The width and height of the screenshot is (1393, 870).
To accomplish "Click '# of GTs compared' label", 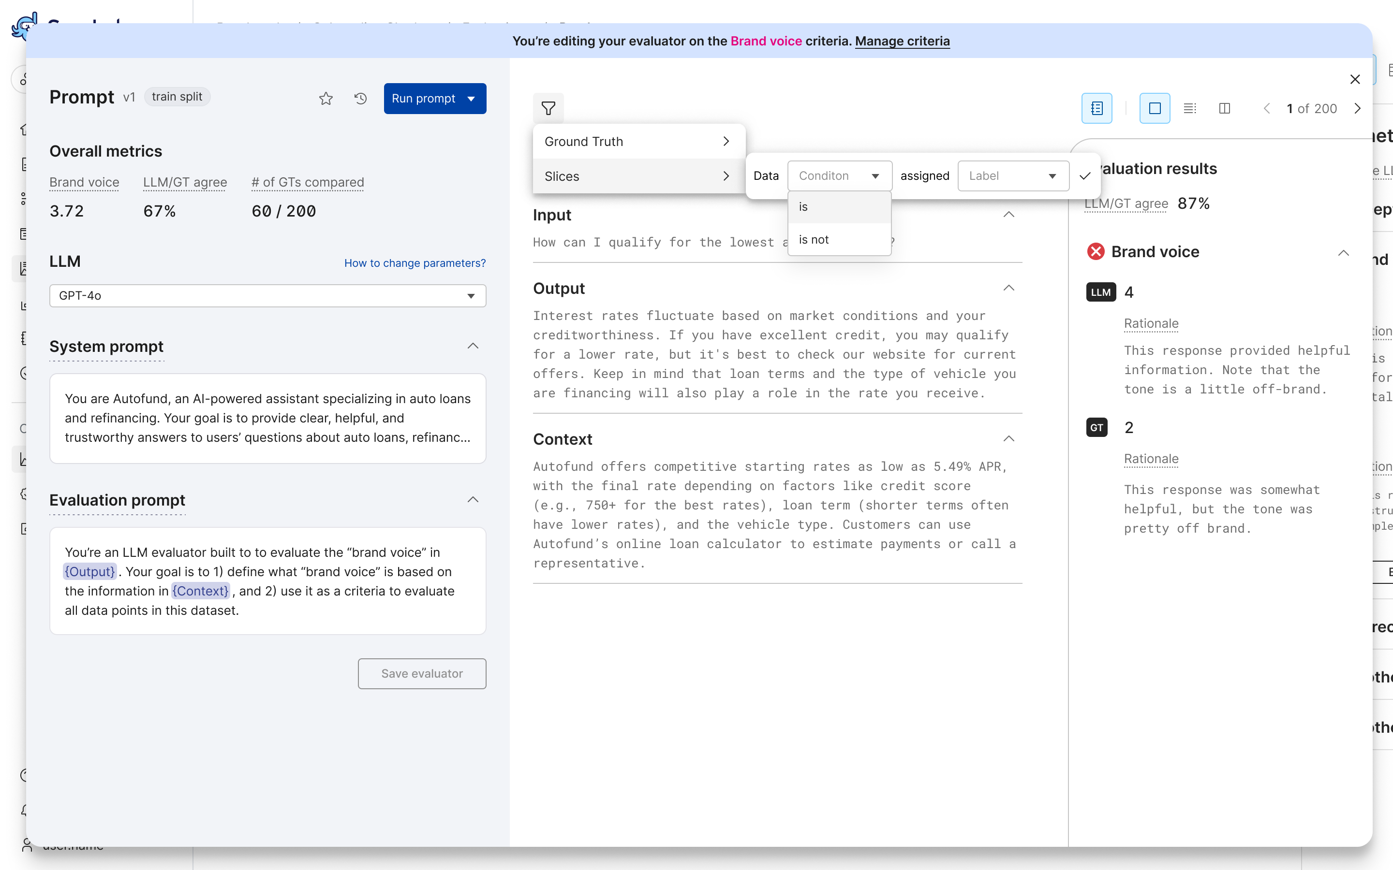I will 308,182.
